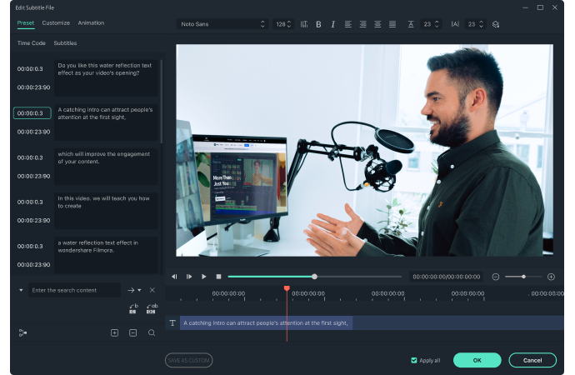Image resolution: width=575 pixels, height=375 pixels.
Task: Zoom out the timeline with minus icon
Action: (496, 277)
